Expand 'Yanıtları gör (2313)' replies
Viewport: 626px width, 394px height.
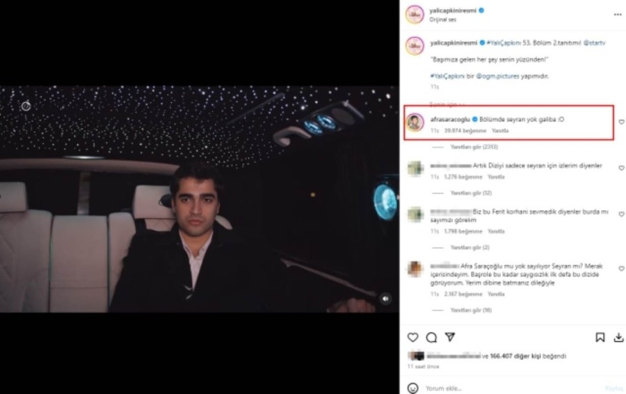click(x=474, y=147)
